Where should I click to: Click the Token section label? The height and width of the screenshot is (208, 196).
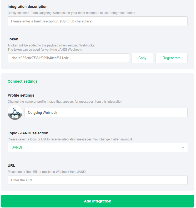pos(13,39)
